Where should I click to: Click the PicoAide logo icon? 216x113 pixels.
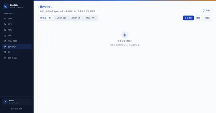6,6
